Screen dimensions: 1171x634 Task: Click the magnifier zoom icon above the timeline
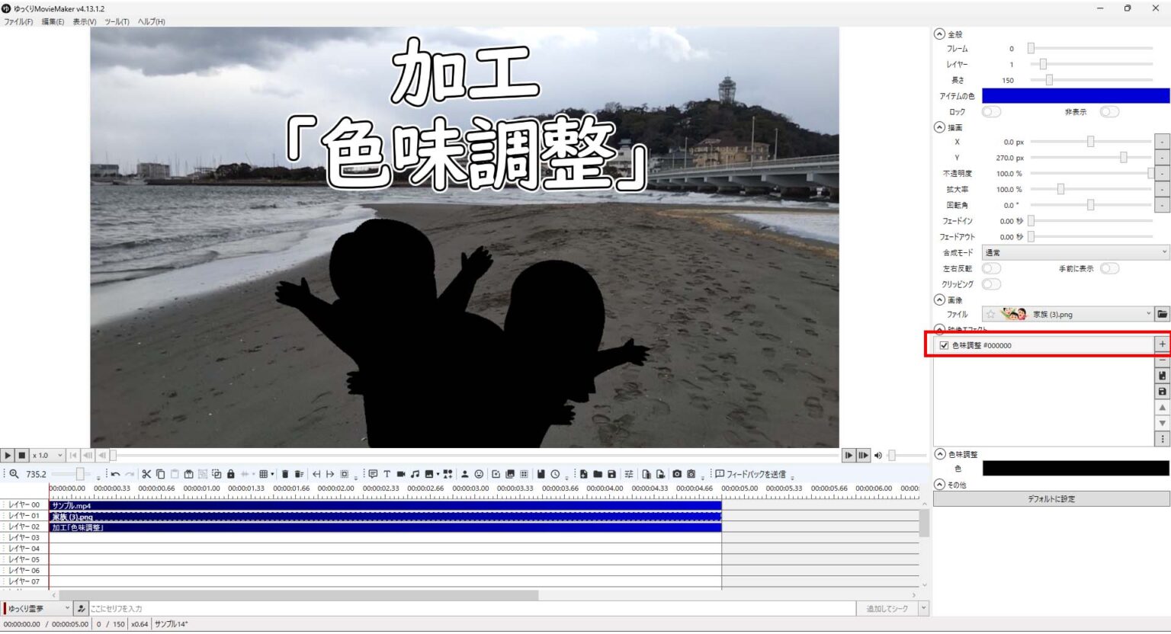tap(13, 473)
